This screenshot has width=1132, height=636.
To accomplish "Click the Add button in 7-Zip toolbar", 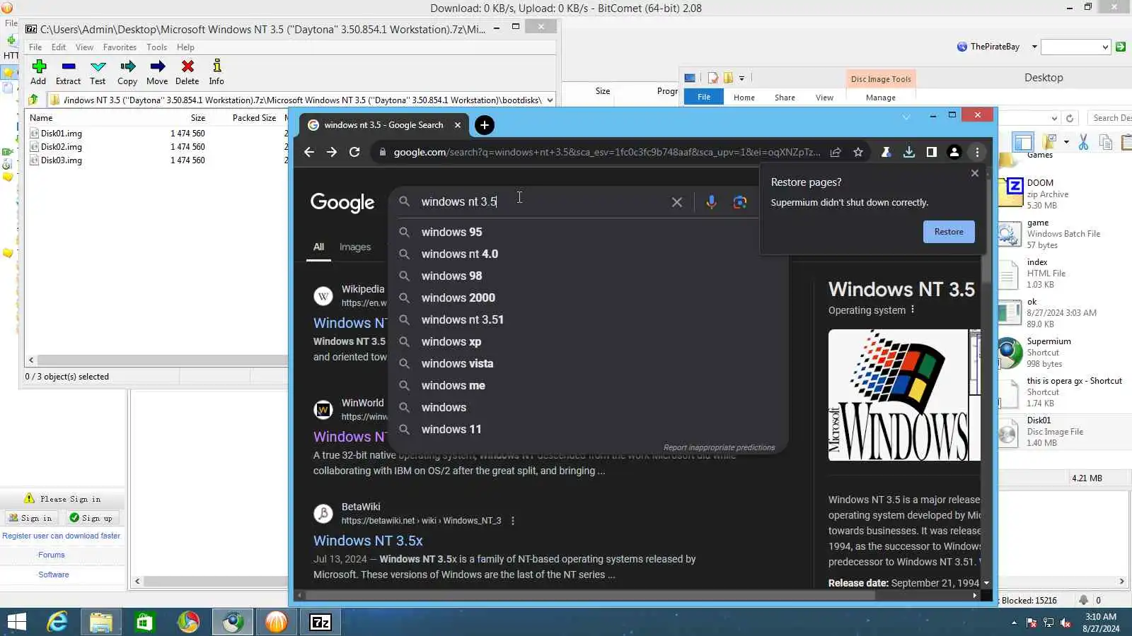I will [39, 72].
